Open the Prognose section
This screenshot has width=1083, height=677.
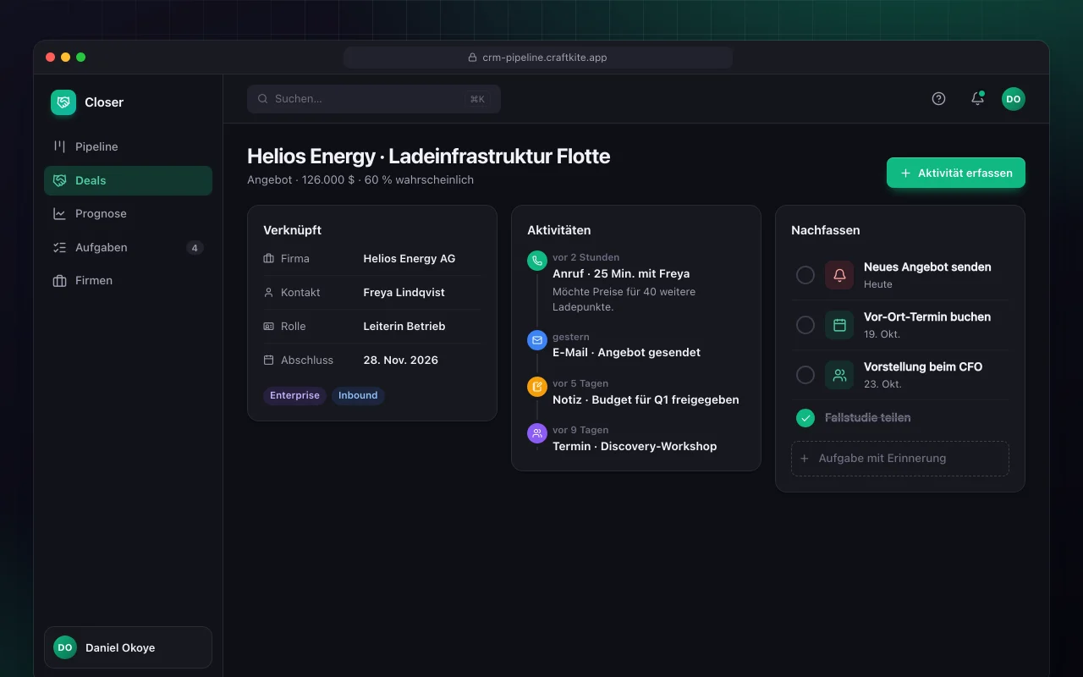pyautogui.click(x=128, y=213)
